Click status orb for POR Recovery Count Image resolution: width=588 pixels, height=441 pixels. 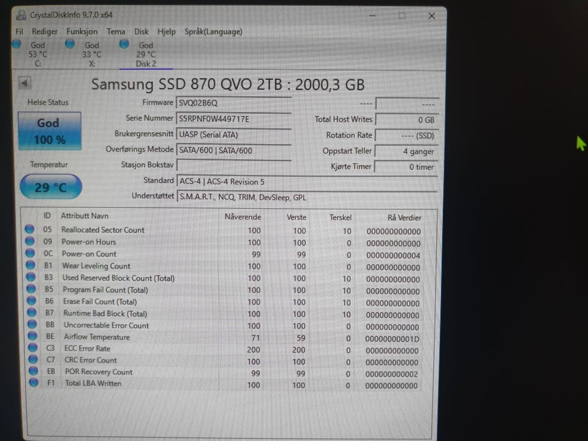tap(34, 371)
